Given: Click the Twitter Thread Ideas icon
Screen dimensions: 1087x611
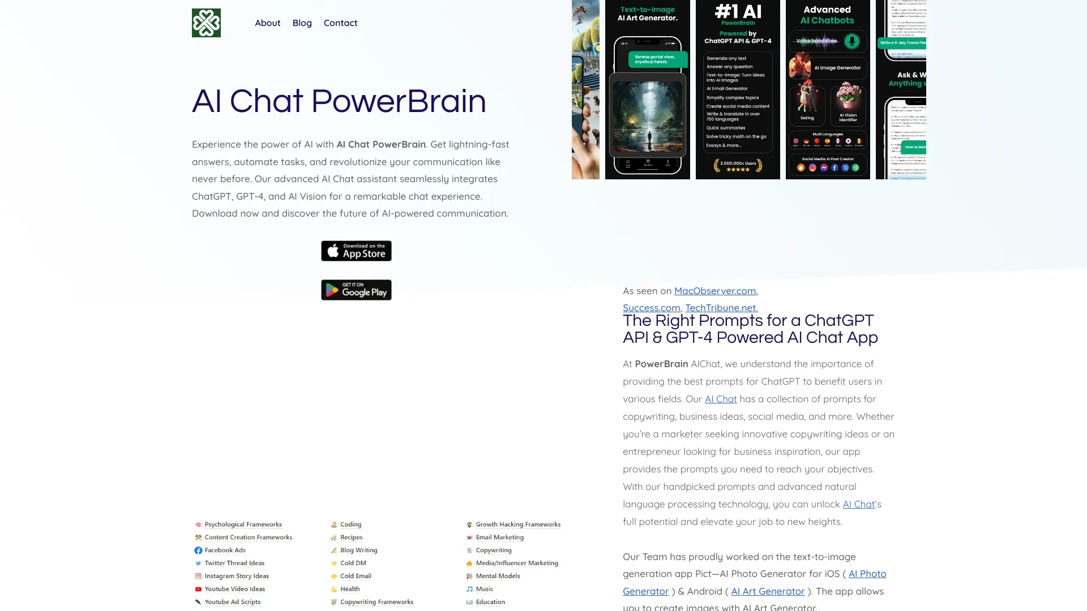Looking at the screenshot, I should [199, 562].
